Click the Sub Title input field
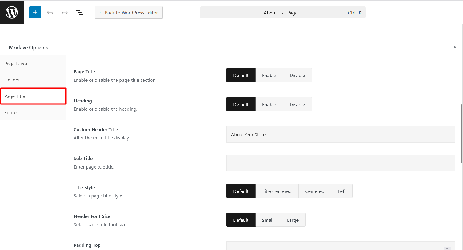 pos(340,163)
